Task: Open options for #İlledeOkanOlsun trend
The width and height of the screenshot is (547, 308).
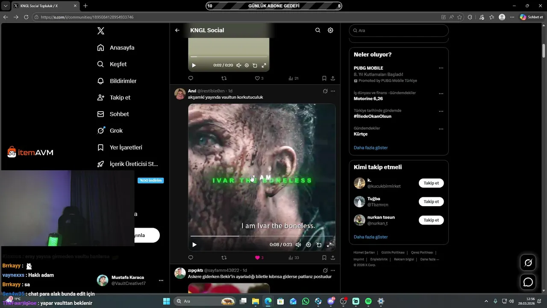Action: coord(441,111)
